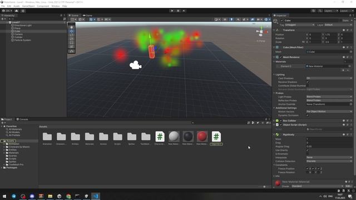Click the red material preview sphere
The width and height of the screenshot is (356, 200).
point(278,183)
